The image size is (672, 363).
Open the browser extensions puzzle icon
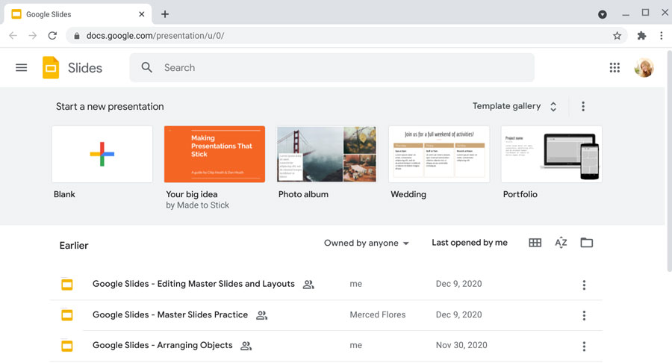pos(641,36)
